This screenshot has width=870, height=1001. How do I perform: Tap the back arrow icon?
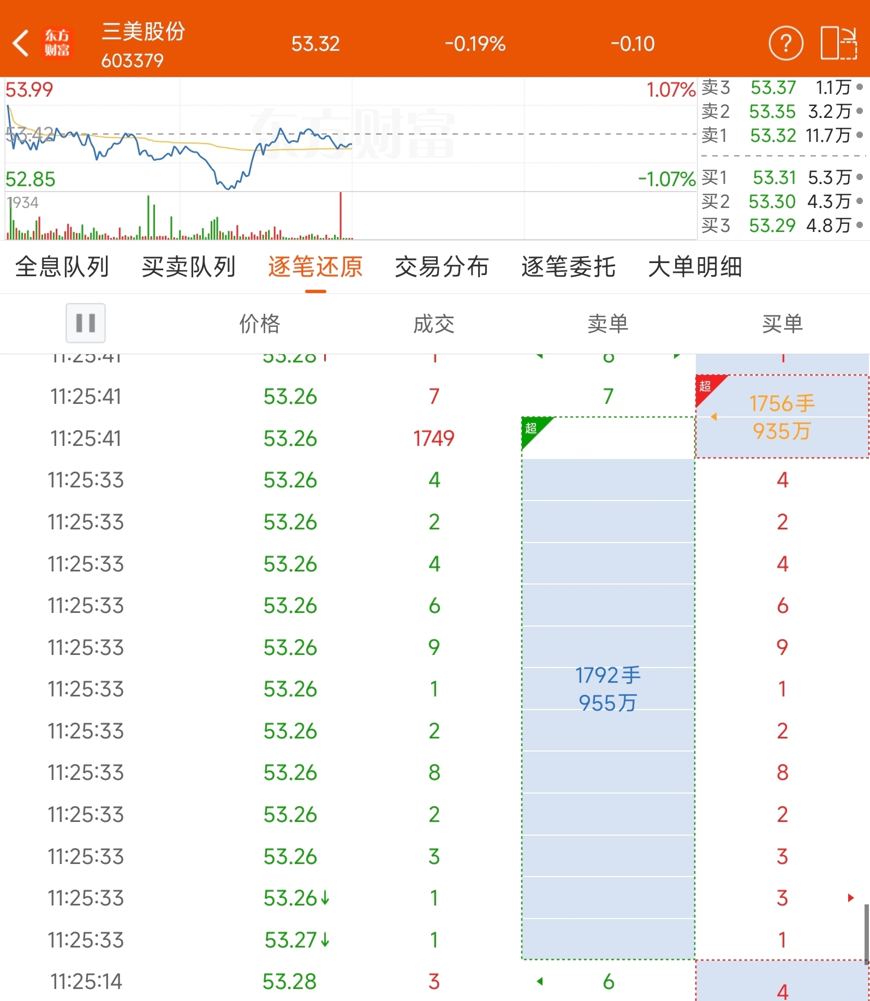coord(21,43)
